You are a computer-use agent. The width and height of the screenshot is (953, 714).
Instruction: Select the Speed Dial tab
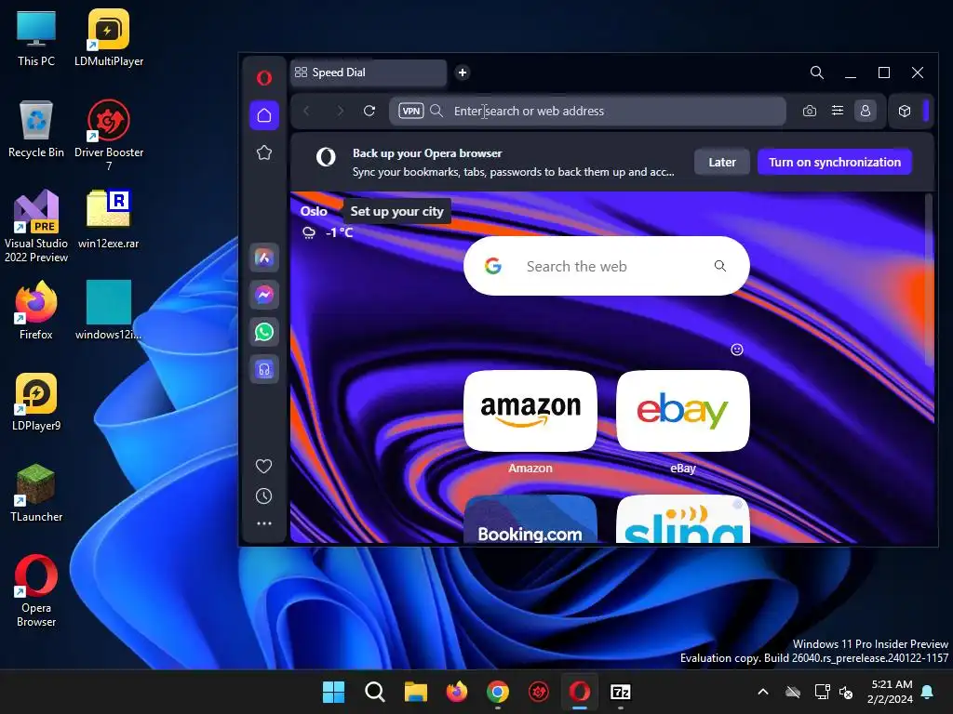pyautogui.click(x=369, y=73)
